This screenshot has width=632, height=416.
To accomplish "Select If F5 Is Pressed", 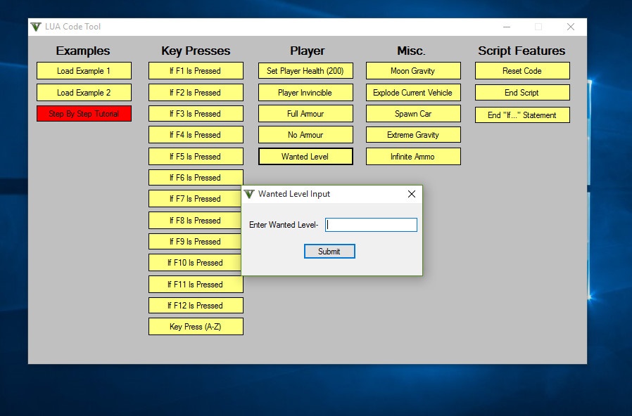I will (x=196, y=157).
